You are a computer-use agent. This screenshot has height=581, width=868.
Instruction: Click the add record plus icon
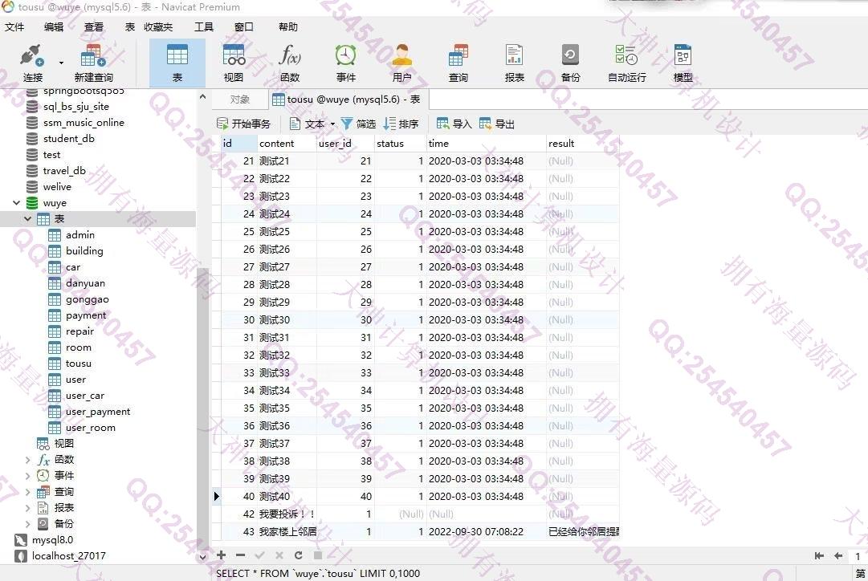pos(221,555)
